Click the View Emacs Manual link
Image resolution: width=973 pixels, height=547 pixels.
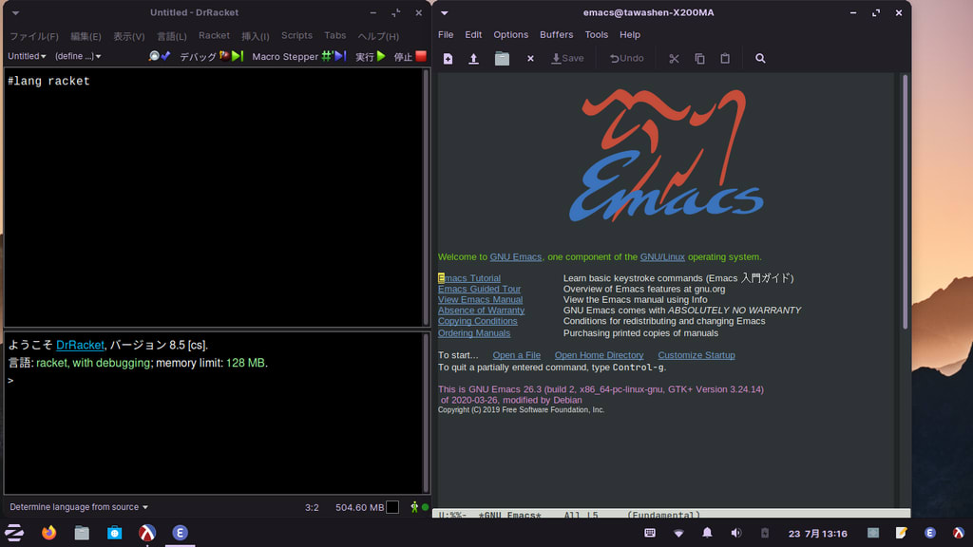(x=480, y=299)
